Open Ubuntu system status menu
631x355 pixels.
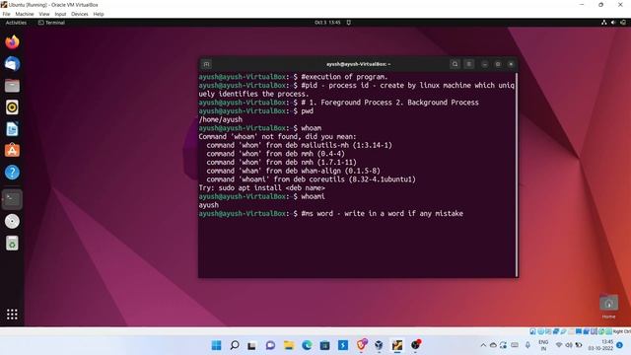(x=613, y=23)
